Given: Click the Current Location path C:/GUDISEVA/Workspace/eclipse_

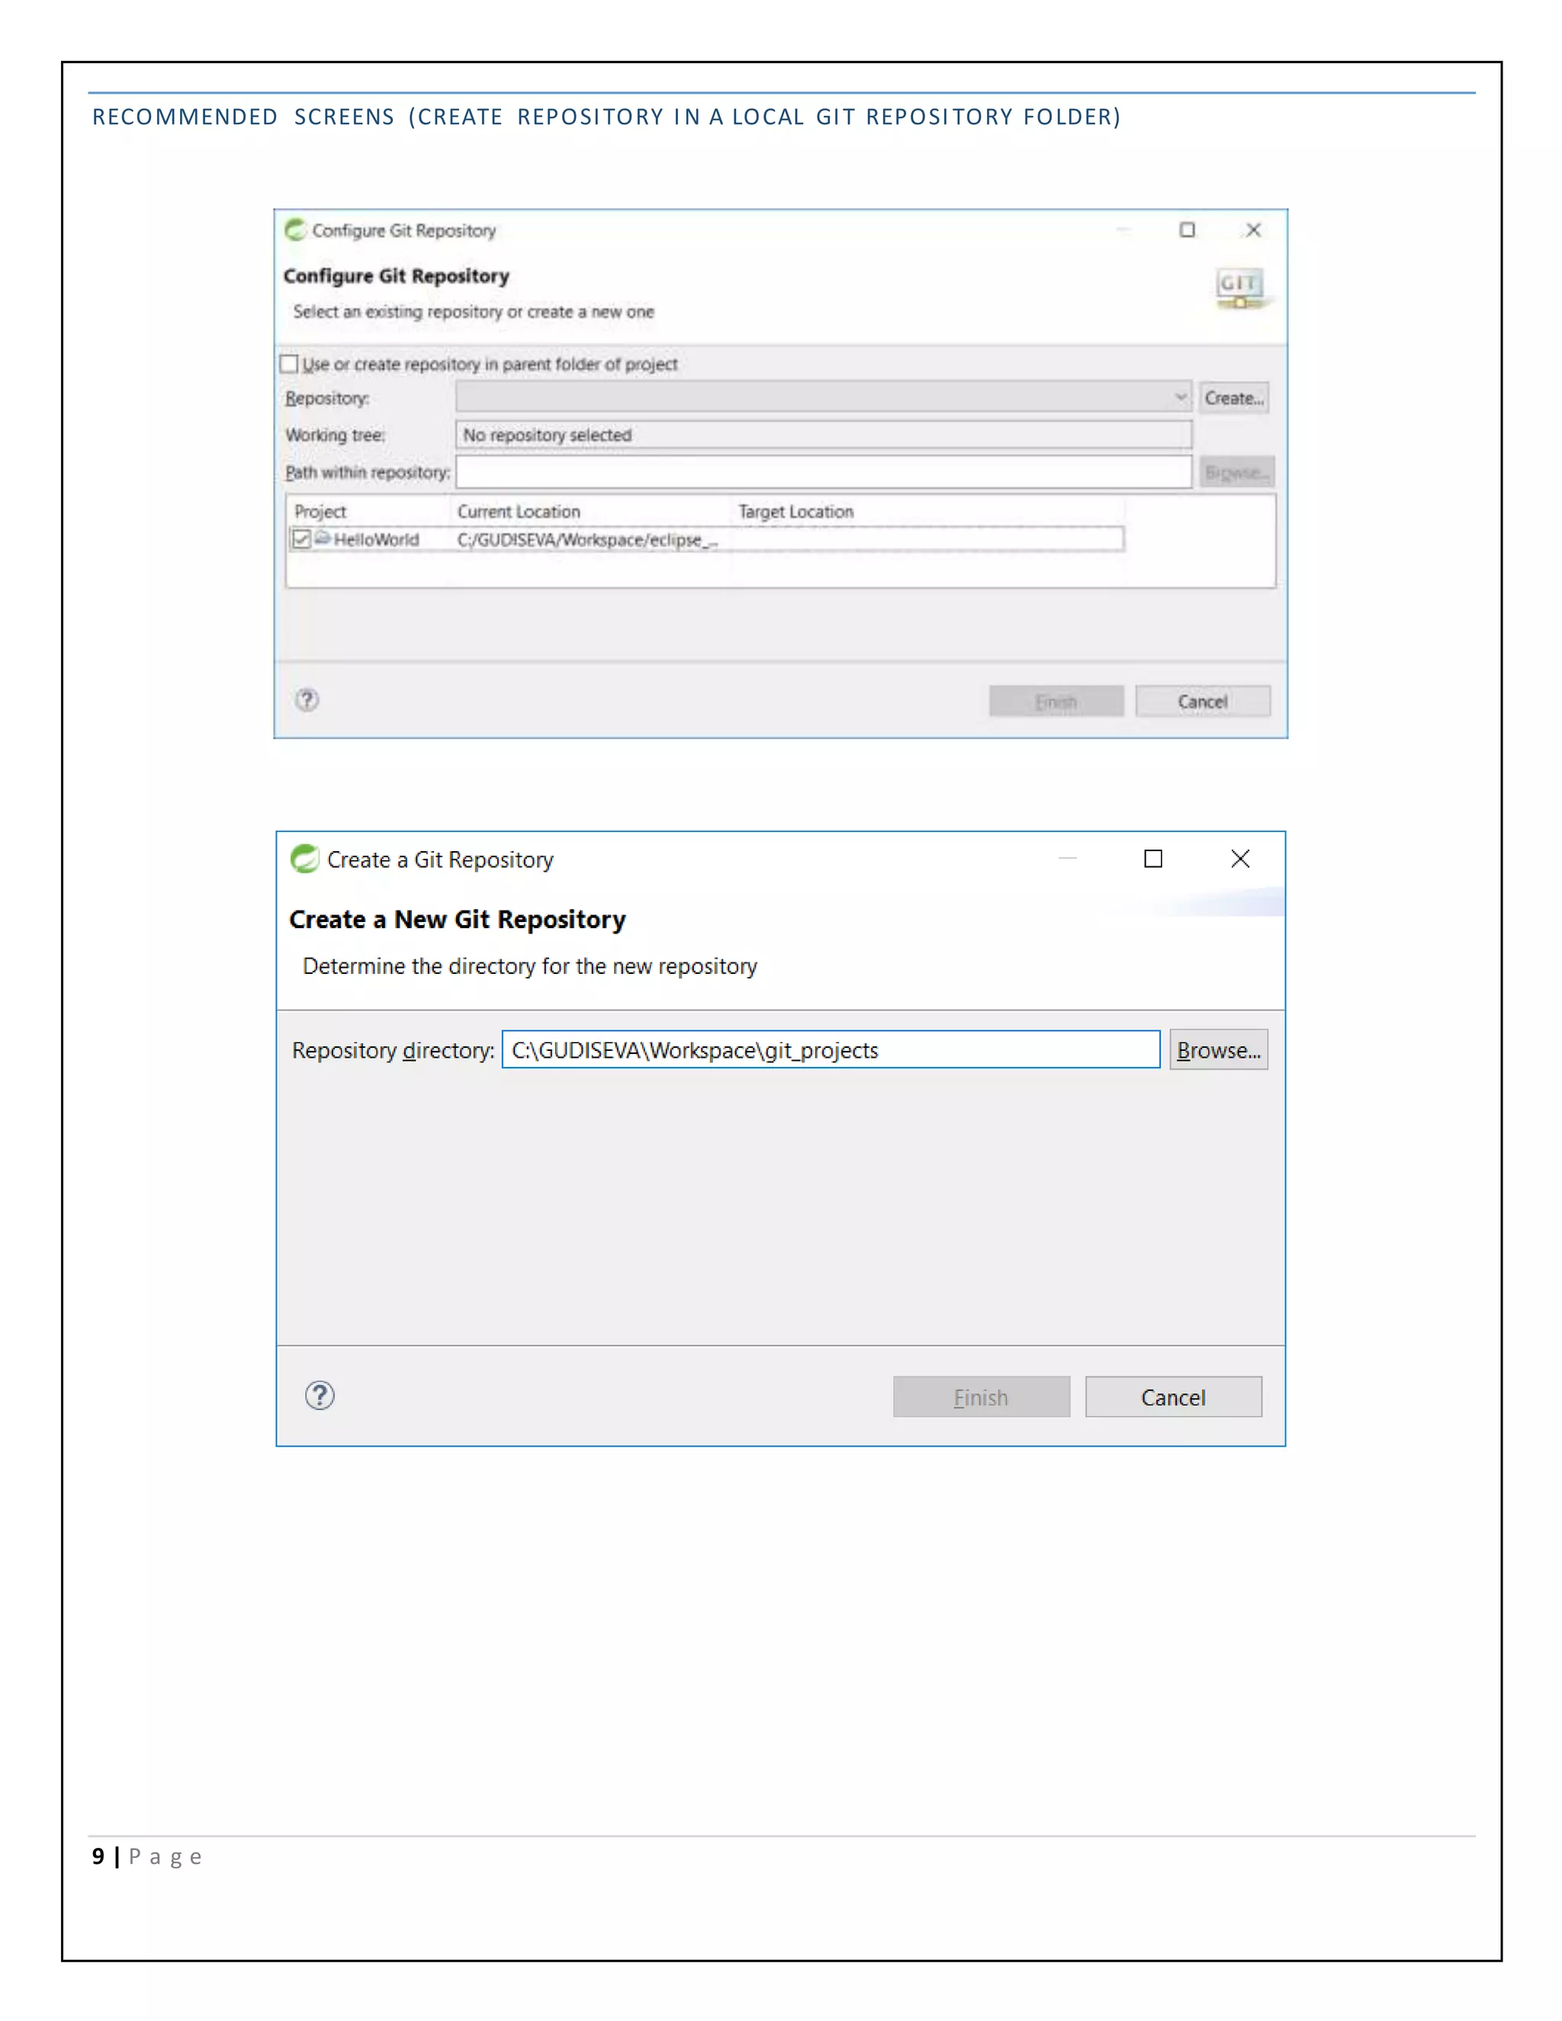Looking at the screenshot, I should tap(587, 539).
